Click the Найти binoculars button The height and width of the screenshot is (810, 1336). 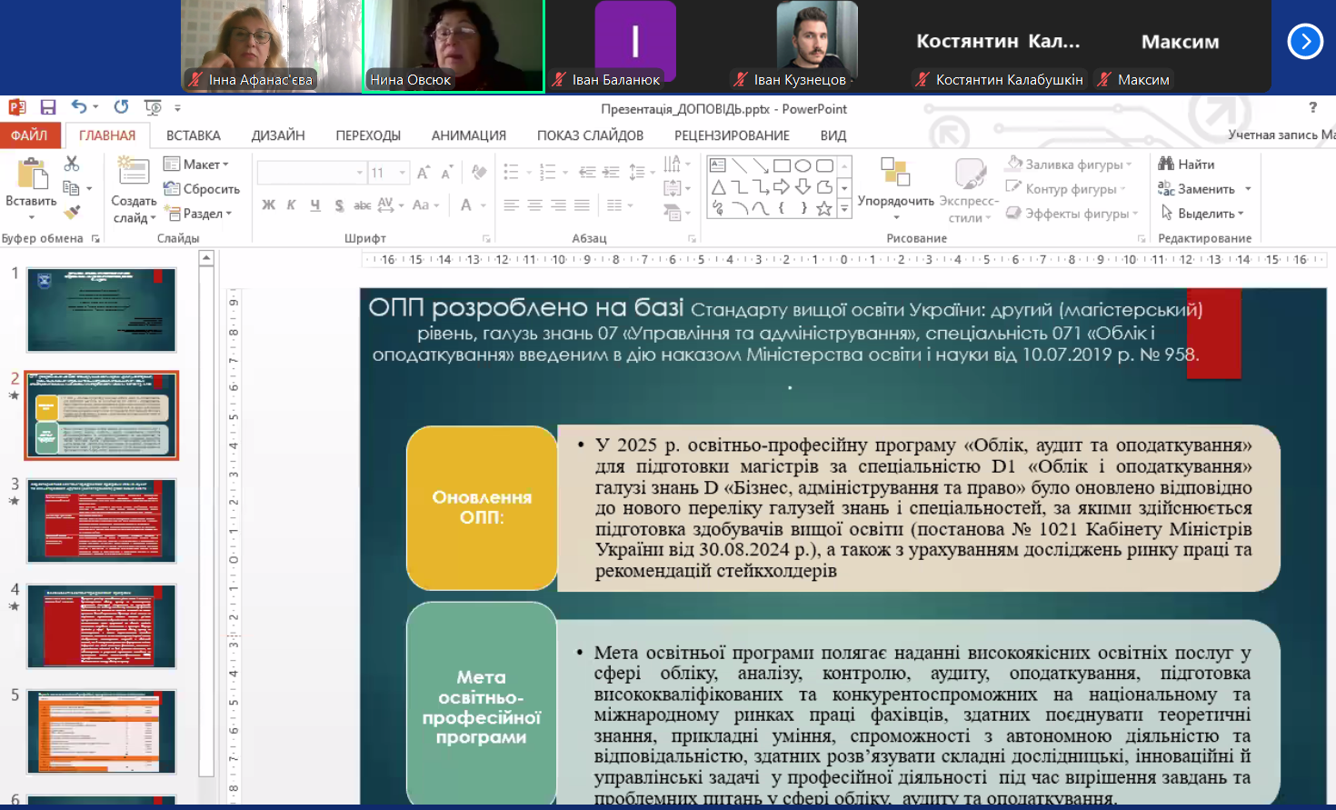click(x=1187, y=165)
